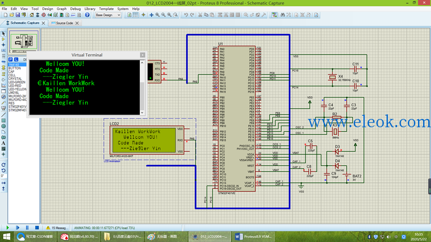
Task: Select the Selection Mode arrow tool
Action: coord(3,33)
